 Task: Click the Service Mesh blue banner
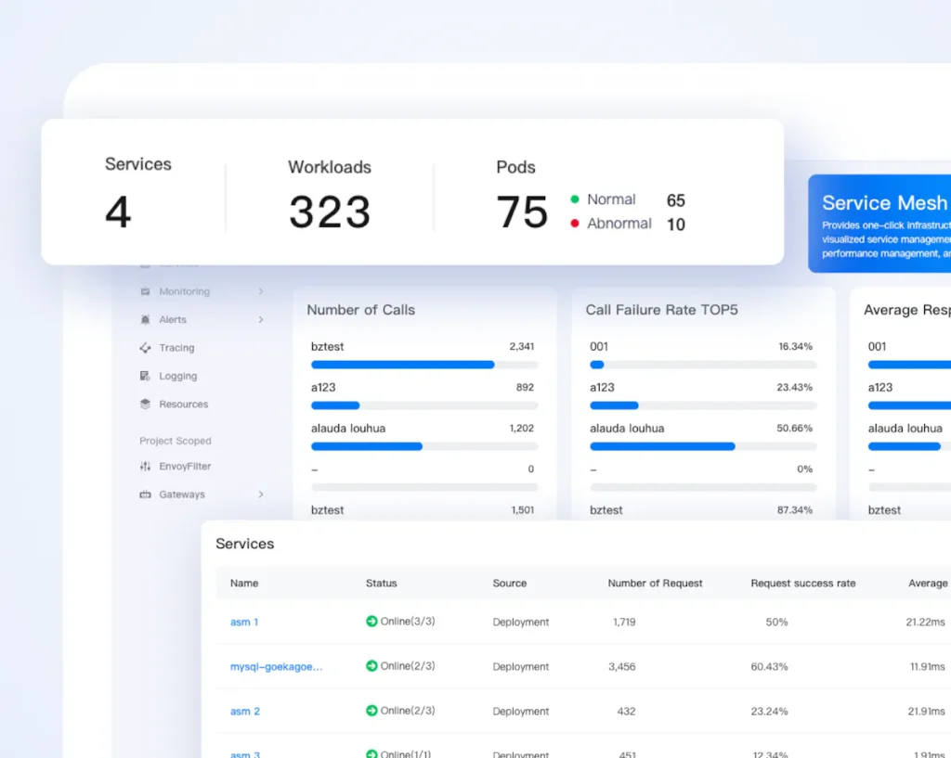click(879, 224)
